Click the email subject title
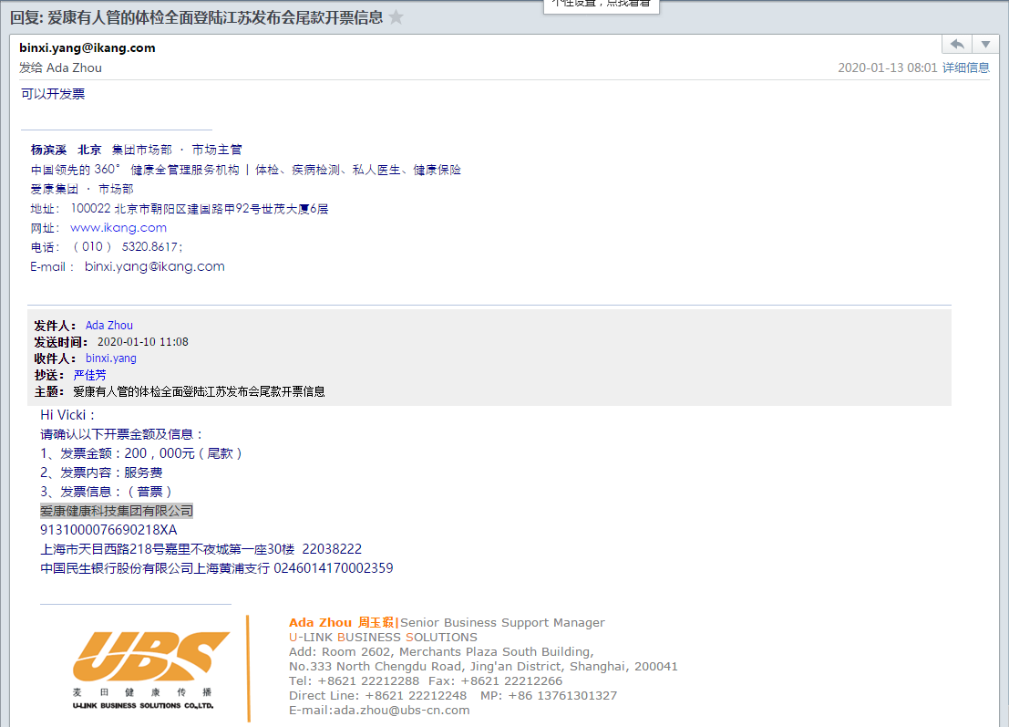1009x727 pixels. tap(197, 17)
